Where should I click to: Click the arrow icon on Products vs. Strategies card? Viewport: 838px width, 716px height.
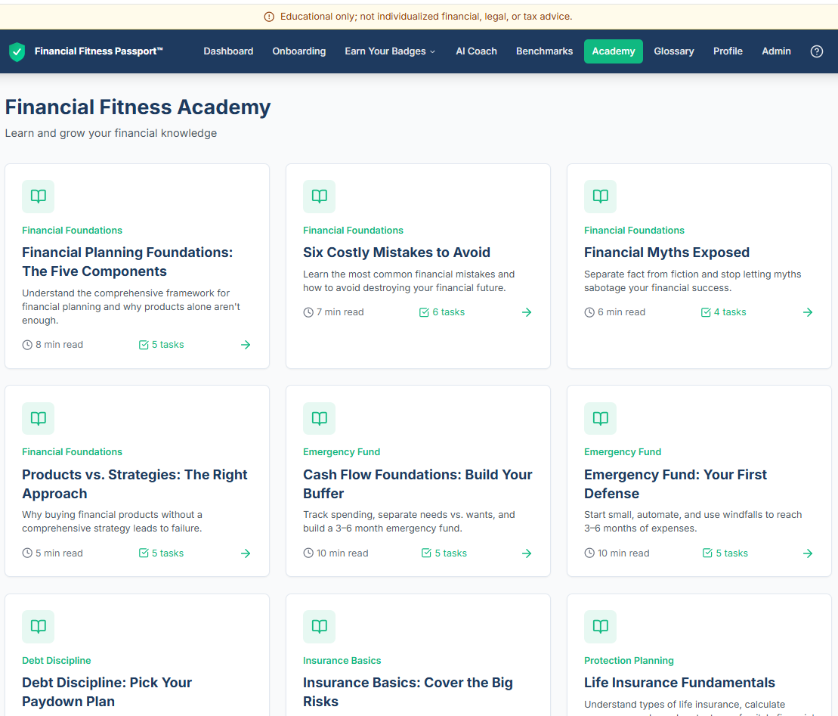pyautogui.click(x=246, y=553)
